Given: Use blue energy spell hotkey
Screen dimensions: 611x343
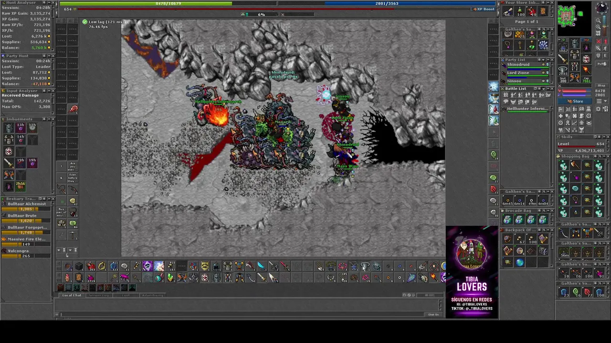Looking at the screenshot, I should pyautogui.click(x=159, y=266).
